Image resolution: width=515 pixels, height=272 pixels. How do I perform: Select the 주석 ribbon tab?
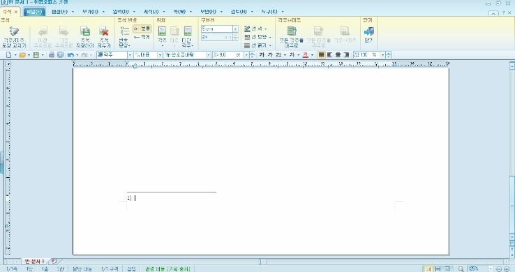[7, 11]
